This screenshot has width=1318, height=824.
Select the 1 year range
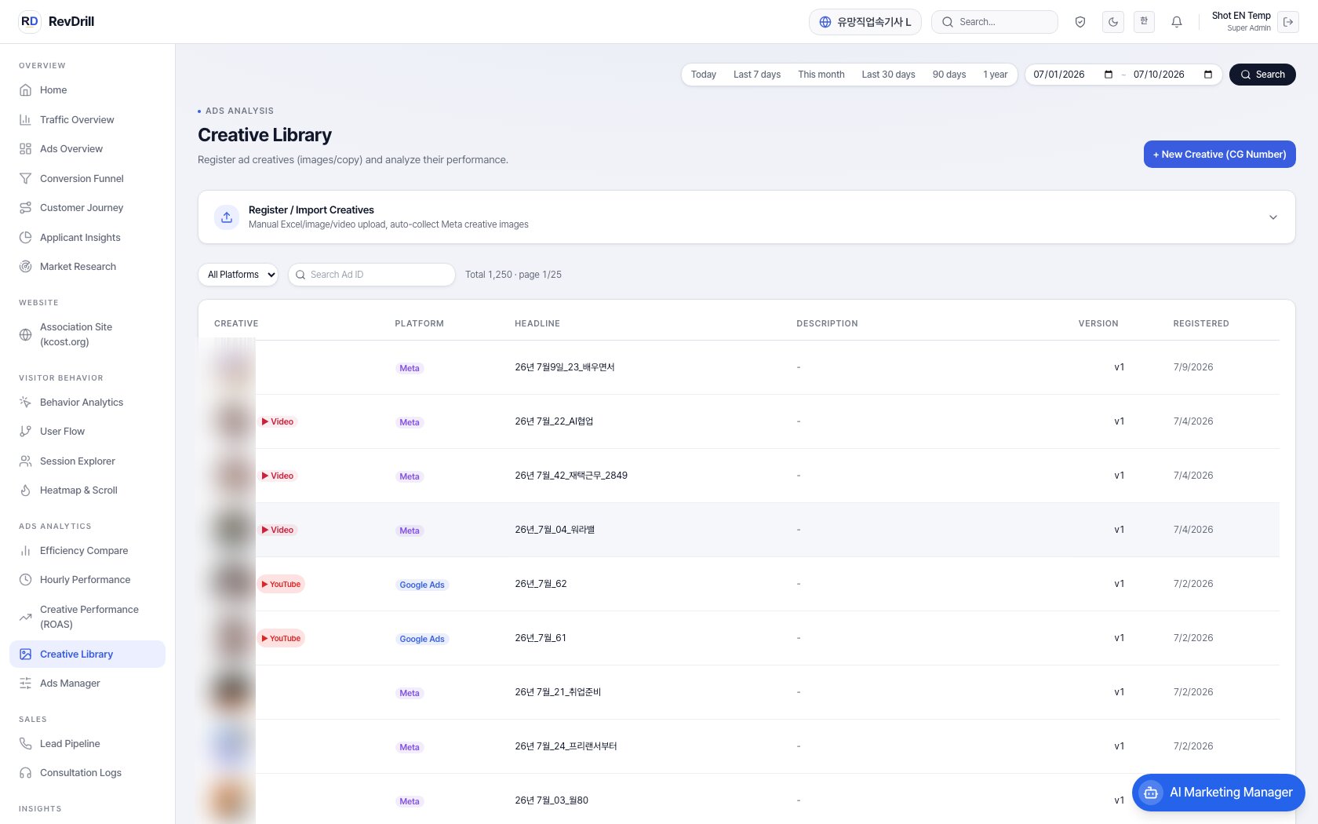[x=996, y=75]
